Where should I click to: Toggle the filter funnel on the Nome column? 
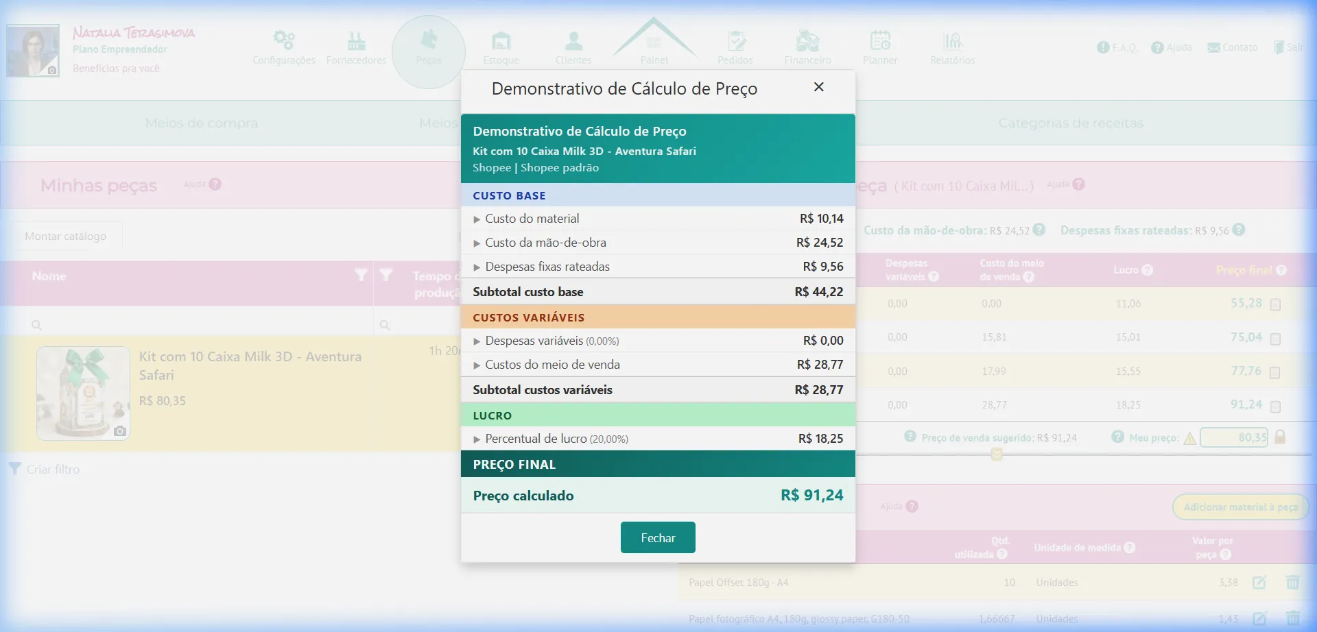[361, 276]
